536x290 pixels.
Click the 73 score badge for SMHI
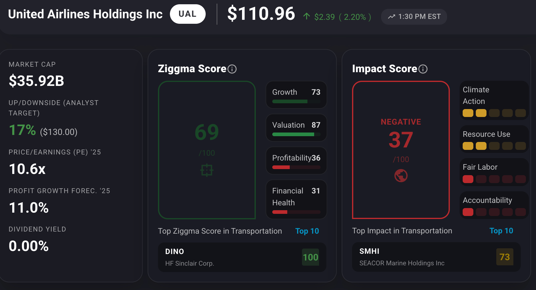pos(505,257)
